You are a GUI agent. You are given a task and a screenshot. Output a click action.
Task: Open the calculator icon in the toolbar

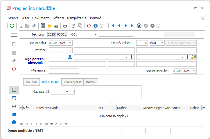pyautogui.click(x=43, y=26)
